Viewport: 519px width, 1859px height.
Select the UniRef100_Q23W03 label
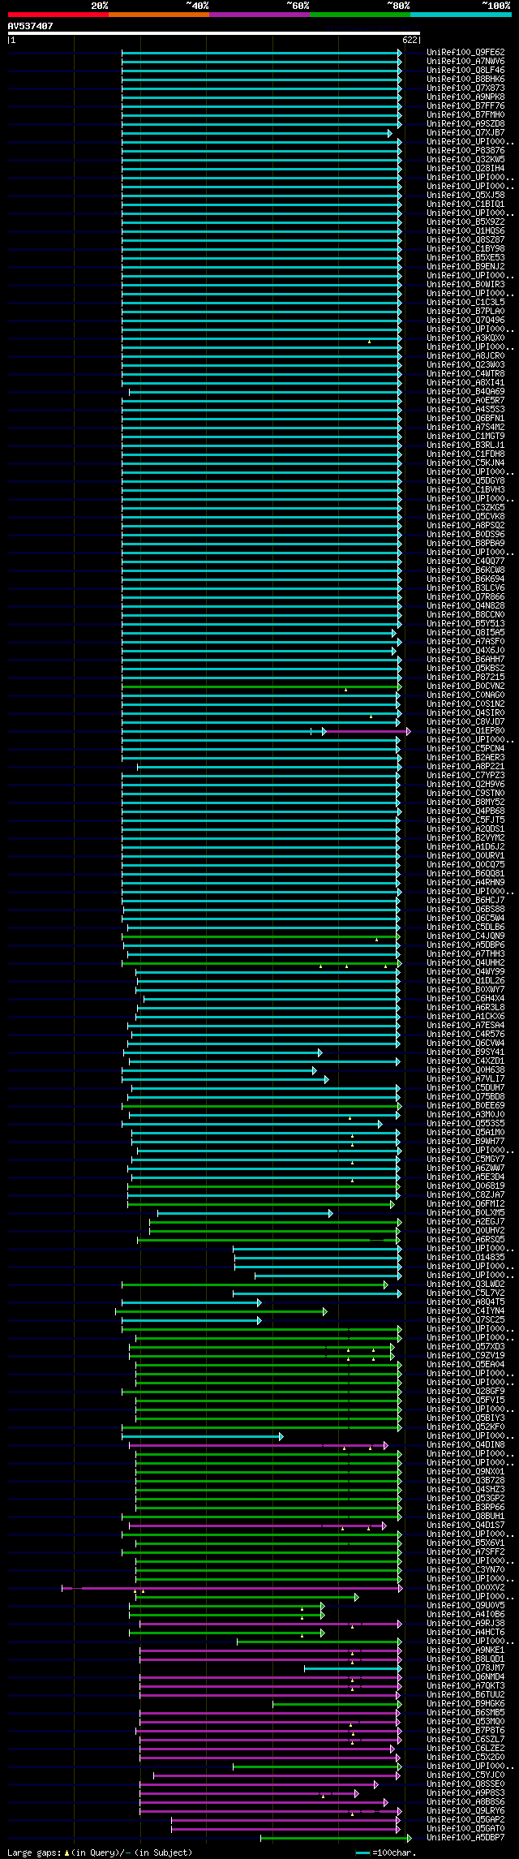pos(465,365)
